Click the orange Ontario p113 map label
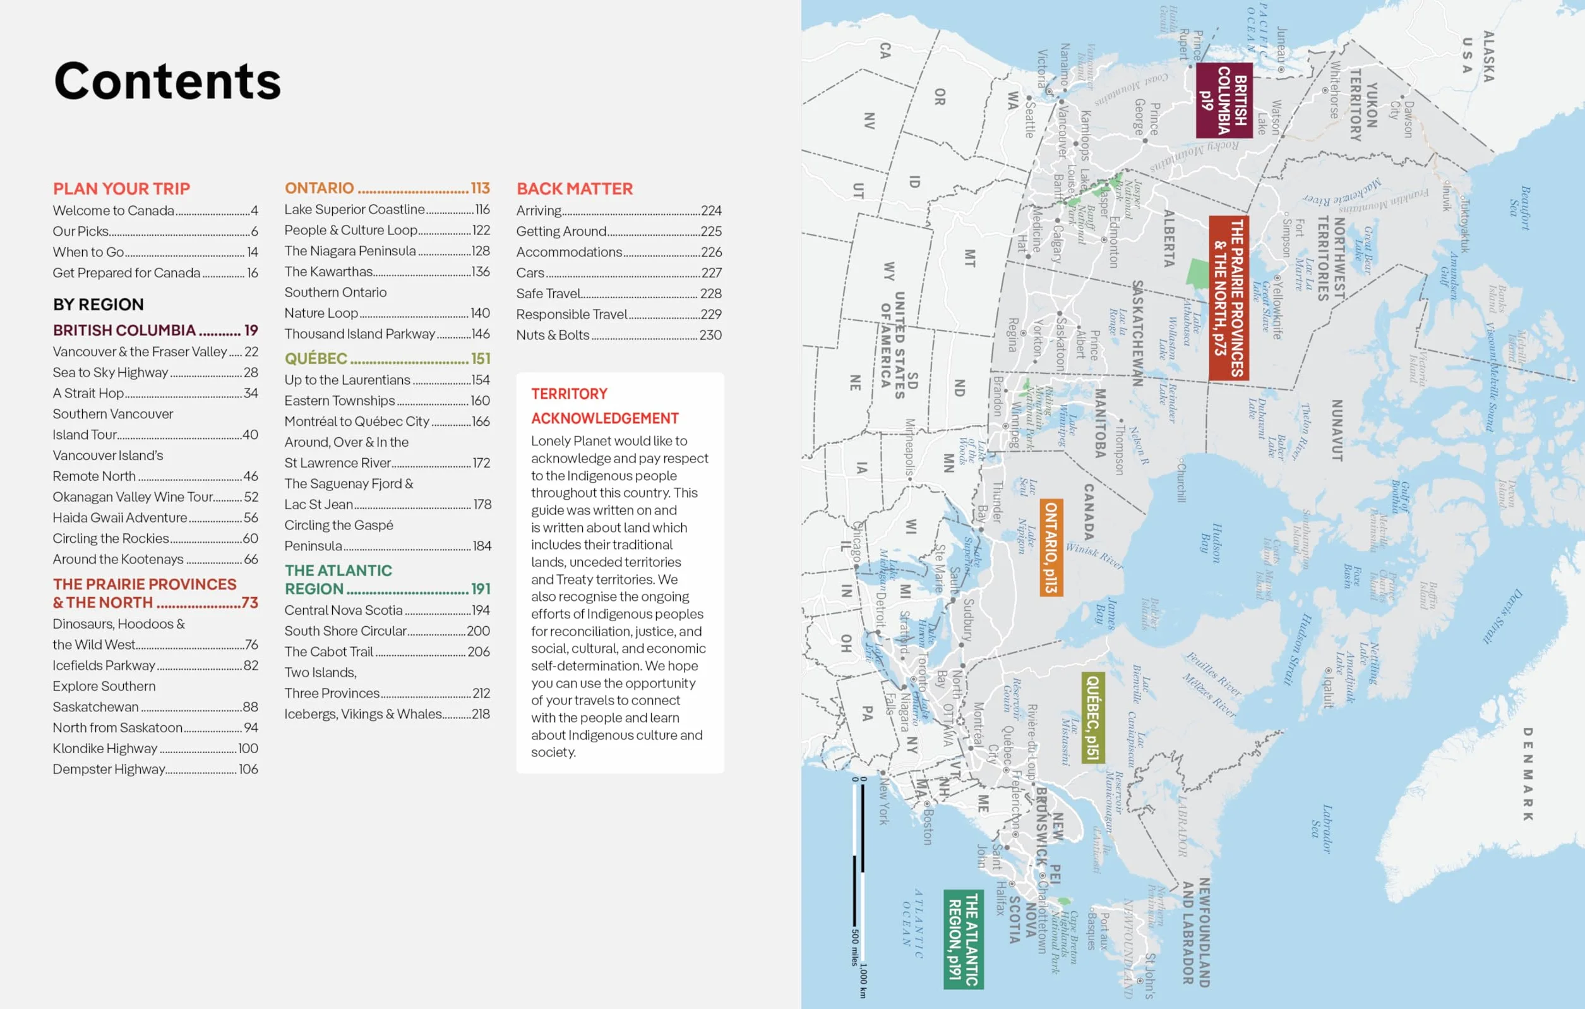This screenshot has height=1009, width=1585. (1051, 547)
